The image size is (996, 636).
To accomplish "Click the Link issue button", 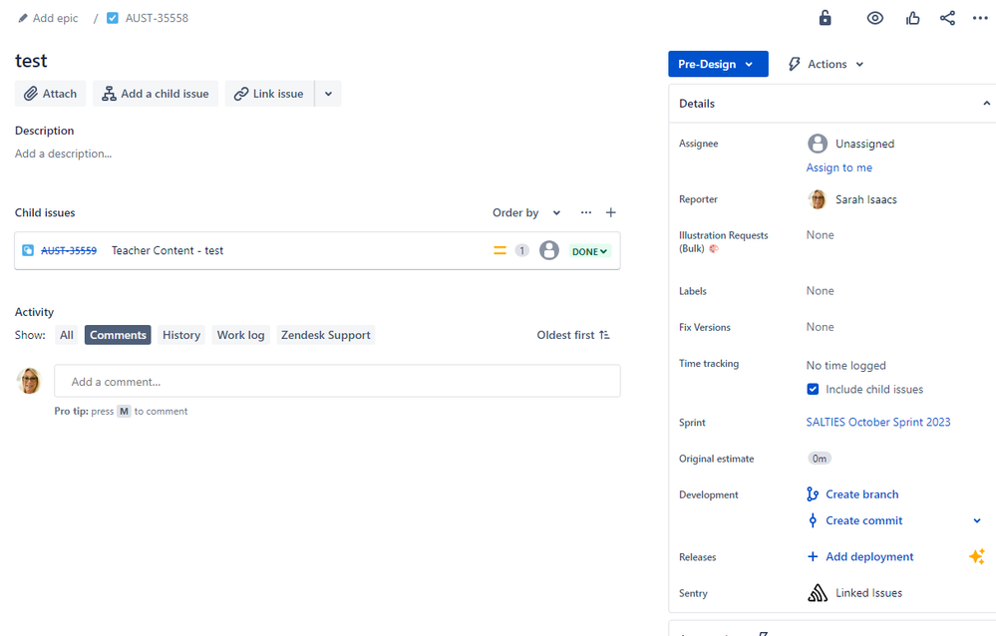I will tap(269, 94).
